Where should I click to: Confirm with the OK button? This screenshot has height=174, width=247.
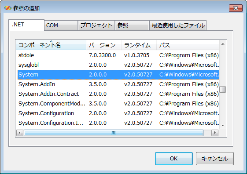click(x=174, y=159)
